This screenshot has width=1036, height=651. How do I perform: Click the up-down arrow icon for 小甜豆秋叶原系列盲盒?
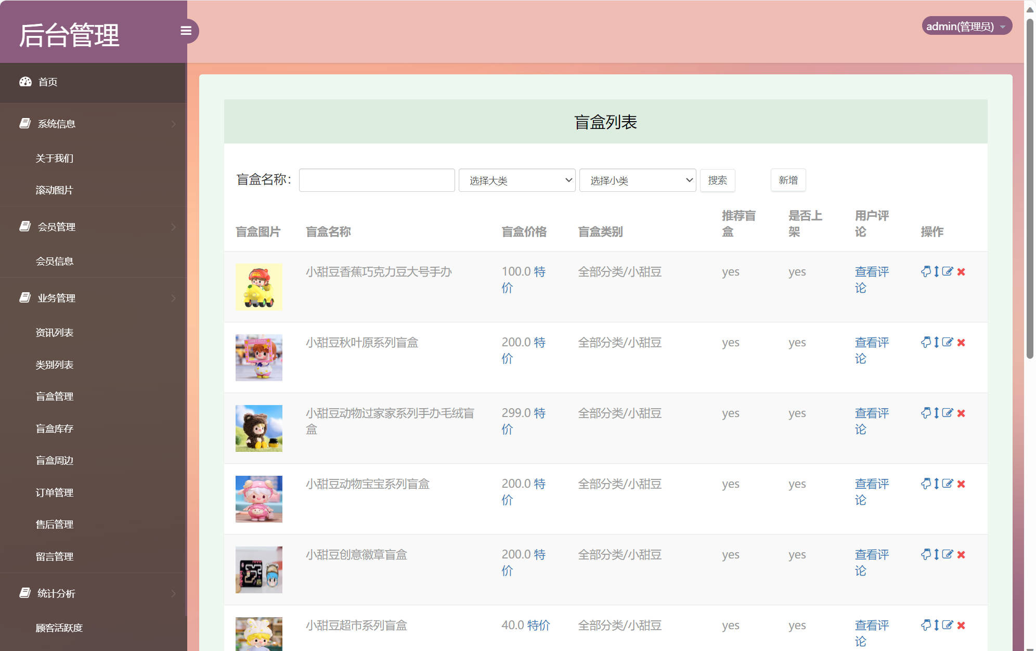pos(936,342)
